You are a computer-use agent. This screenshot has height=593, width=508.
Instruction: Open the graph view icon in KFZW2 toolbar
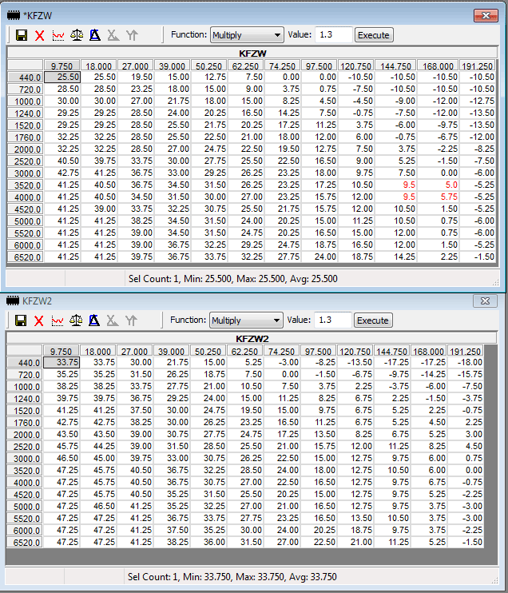click(x=58, y=321)
